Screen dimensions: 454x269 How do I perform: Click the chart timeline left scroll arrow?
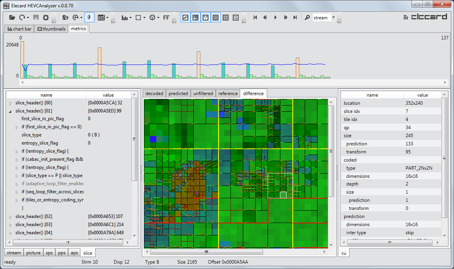tap(22, 82)
